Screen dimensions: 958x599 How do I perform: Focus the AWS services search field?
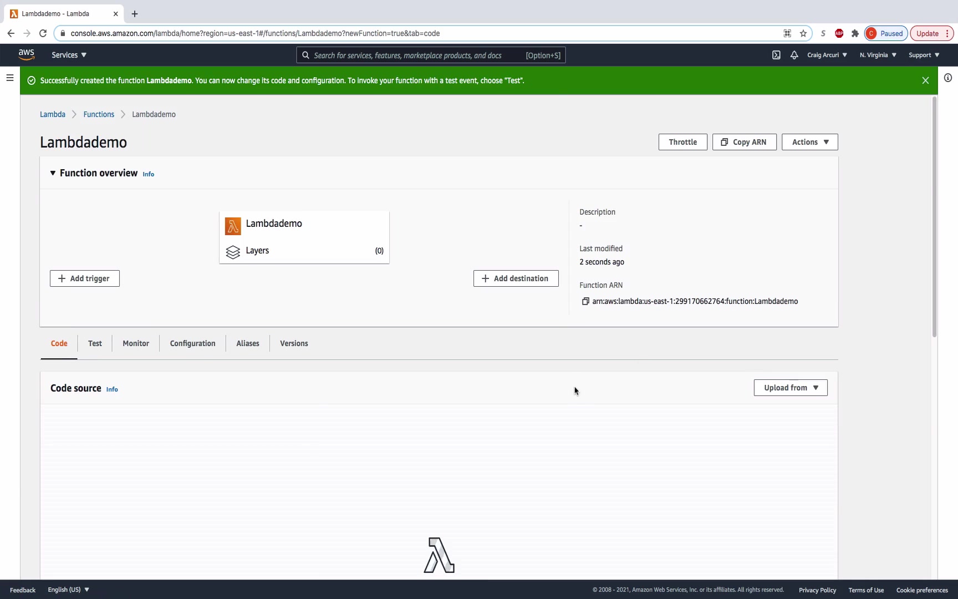point(431,55)
